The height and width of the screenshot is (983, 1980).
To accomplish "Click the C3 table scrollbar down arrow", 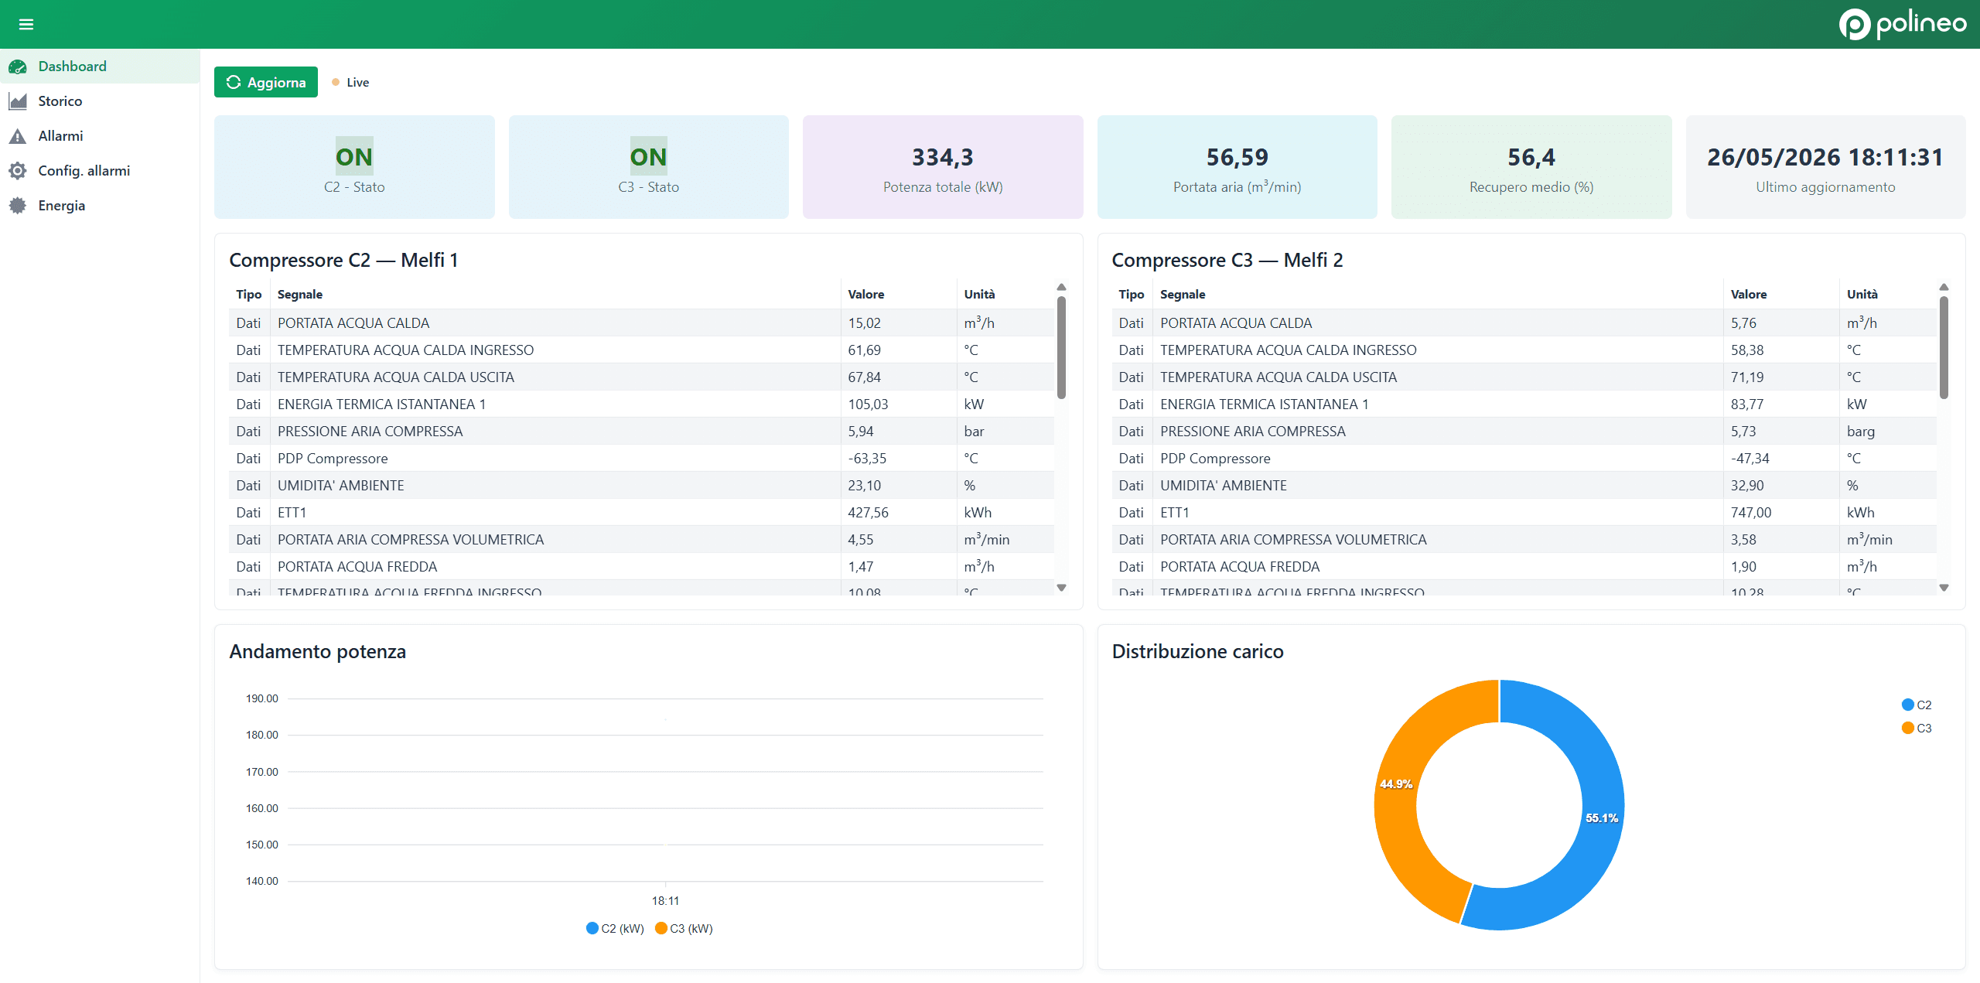I will click(1944, 588).
